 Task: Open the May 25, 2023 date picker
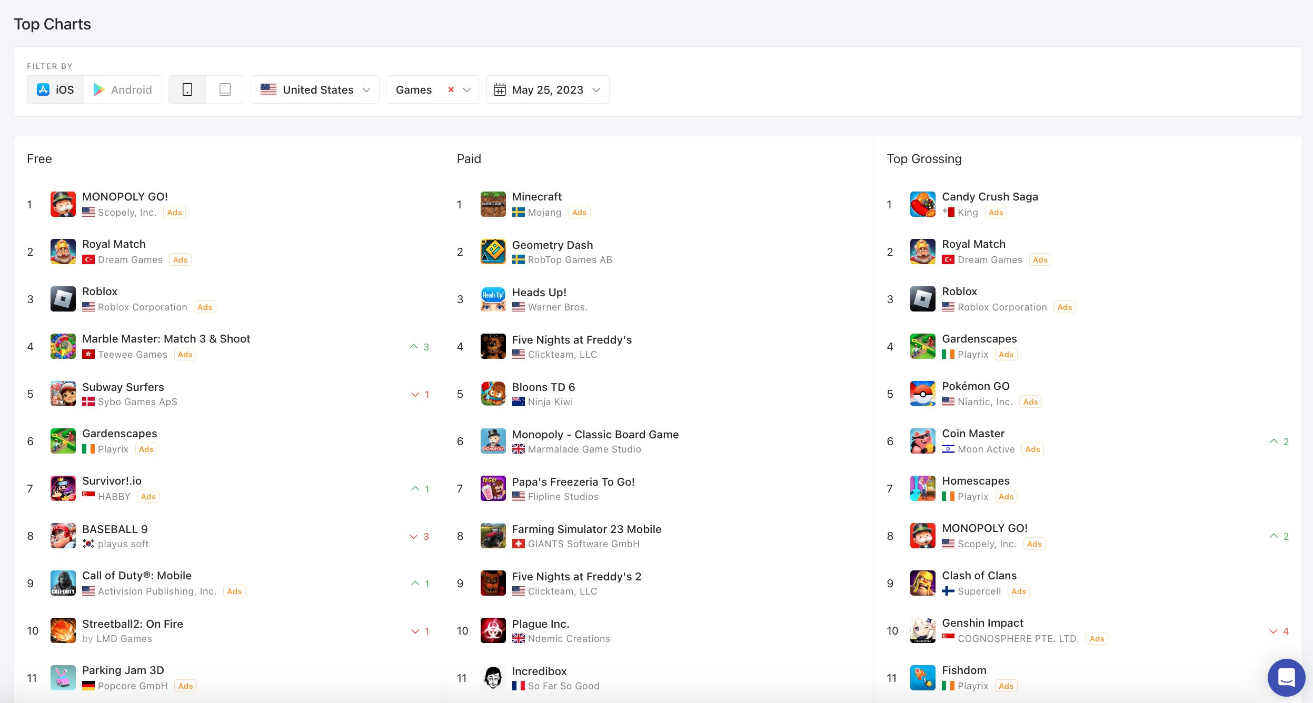(548, 89)
